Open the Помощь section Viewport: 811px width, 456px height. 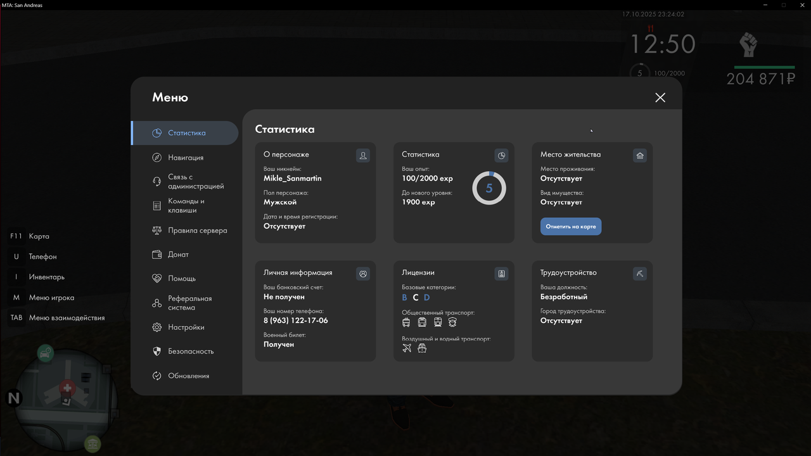(185, 279)
